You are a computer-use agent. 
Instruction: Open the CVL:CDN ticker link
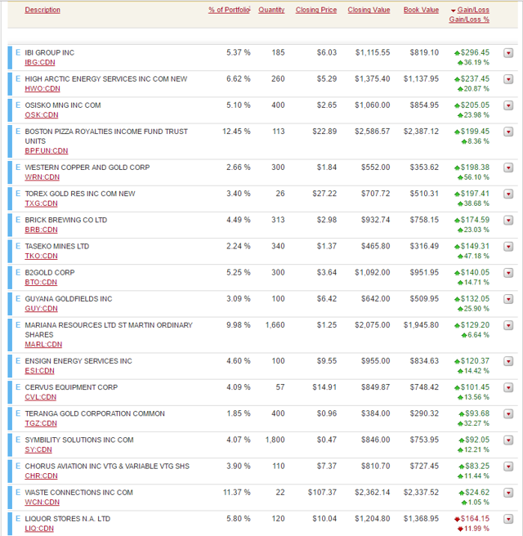pos(41,398)
